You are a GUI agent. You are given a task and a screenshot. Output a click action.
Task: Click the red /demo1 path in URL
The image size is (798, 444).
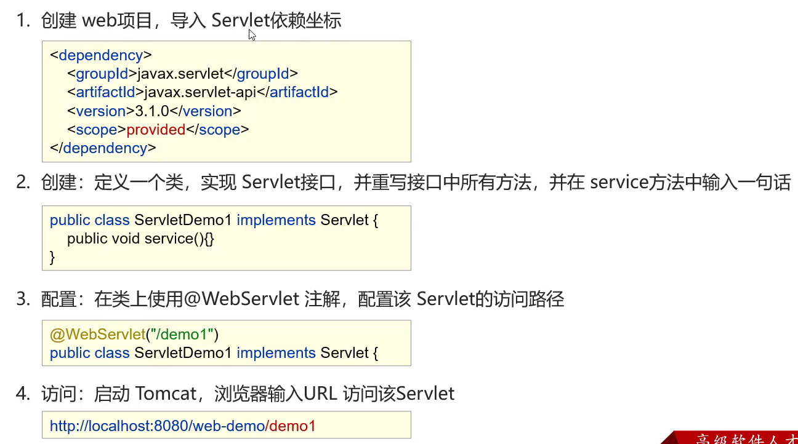pos(292,426)
